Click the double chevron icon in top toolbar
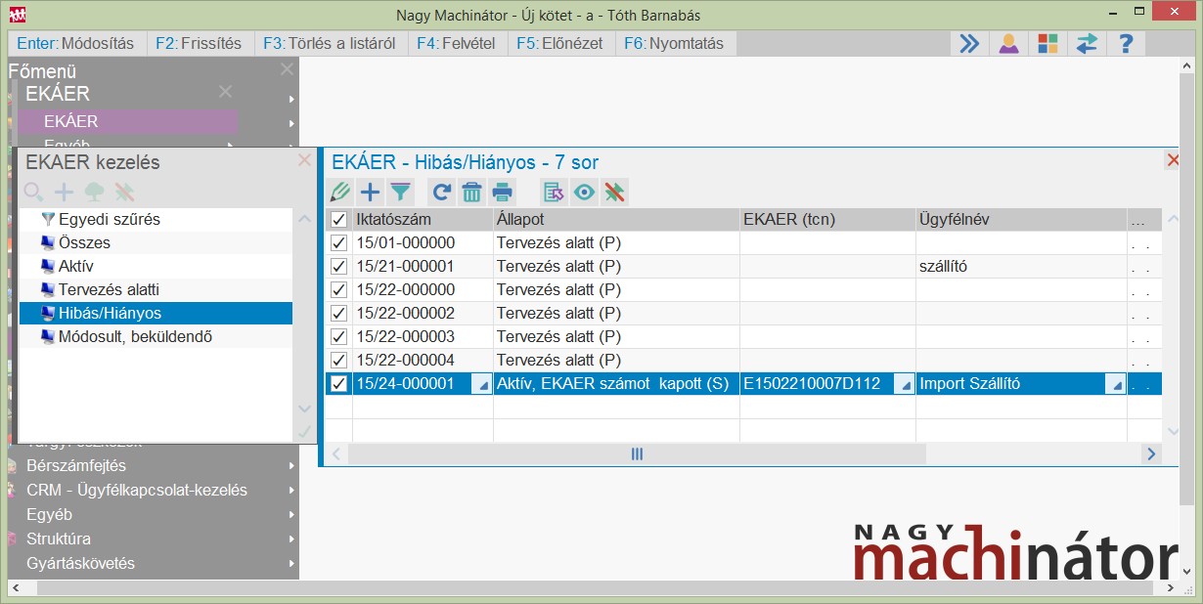This screenshot has width=1203, height=604. 968,43
